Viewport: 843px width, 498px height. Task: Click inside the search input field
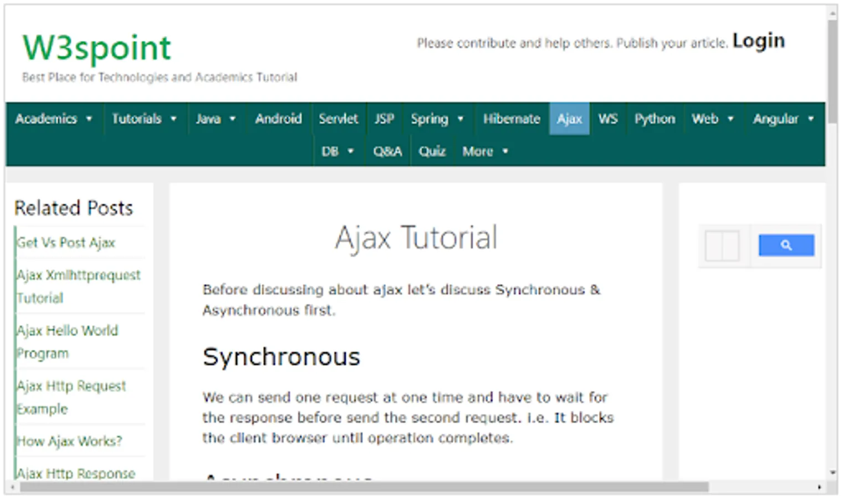point(722,245)
